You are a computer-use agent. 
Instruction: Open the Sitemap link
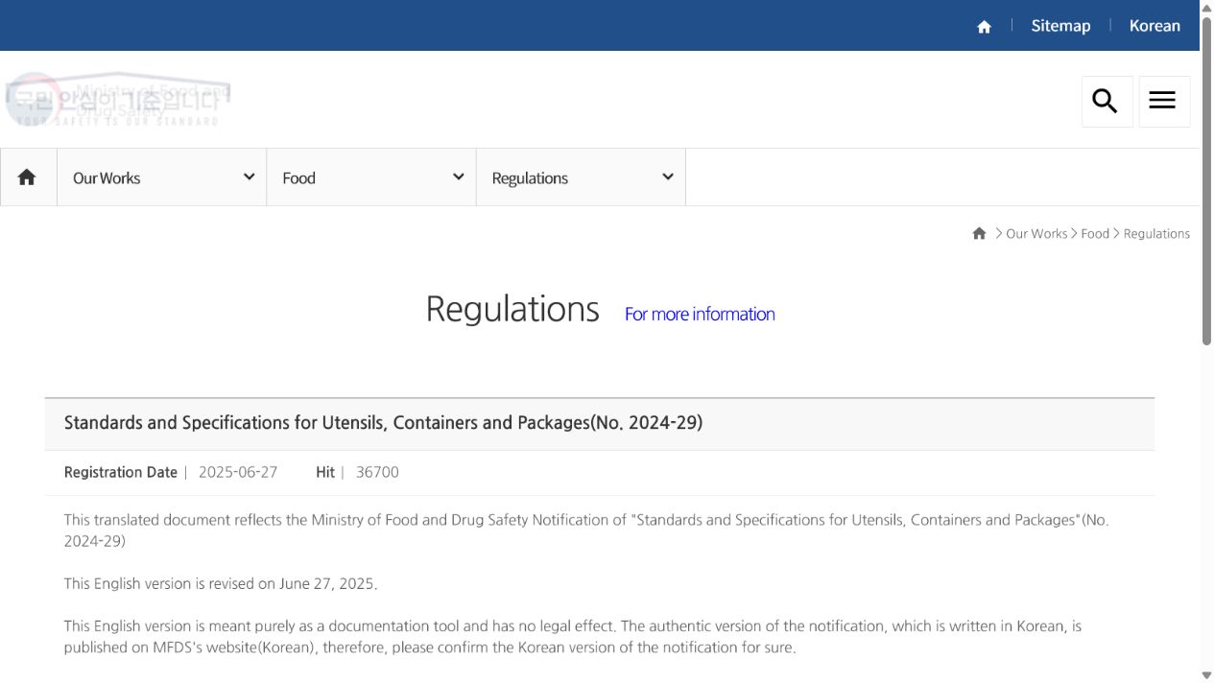click(1060, 26)
